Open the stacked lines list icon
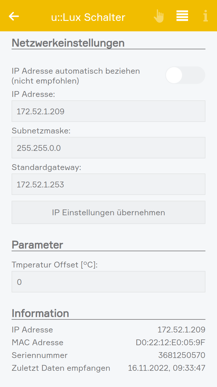 tap(182, 16)
